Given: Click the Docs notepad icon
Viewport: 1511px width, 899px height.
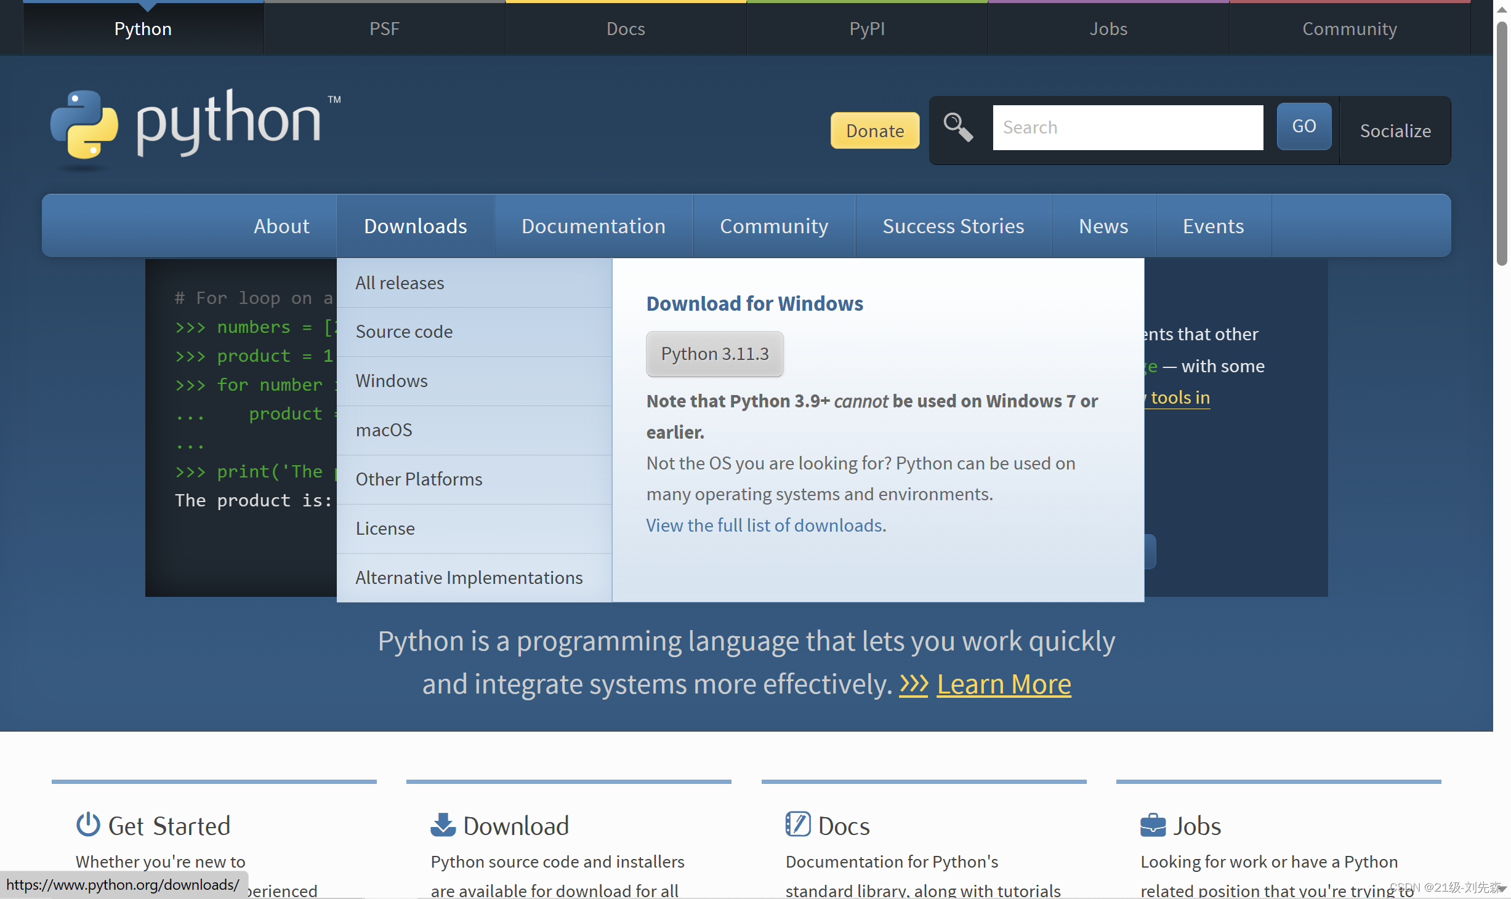Looking at the screenshot, I should pos(798,824).
